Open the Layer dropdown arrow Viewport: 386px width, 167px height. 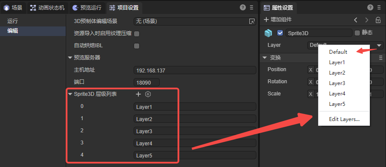[379, 46]
